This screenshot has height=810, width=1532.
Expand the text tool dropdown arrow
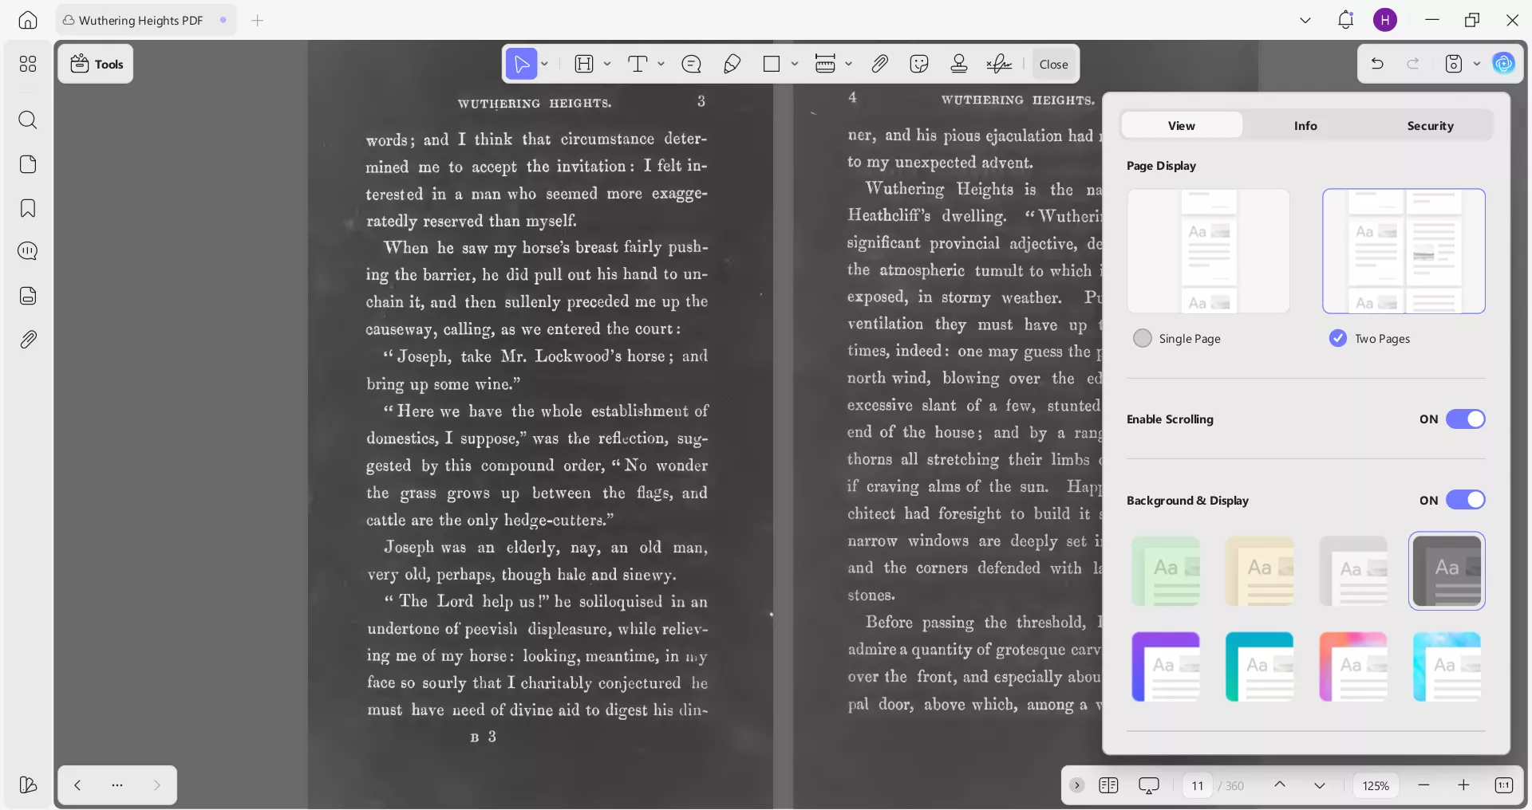[661, 64]
